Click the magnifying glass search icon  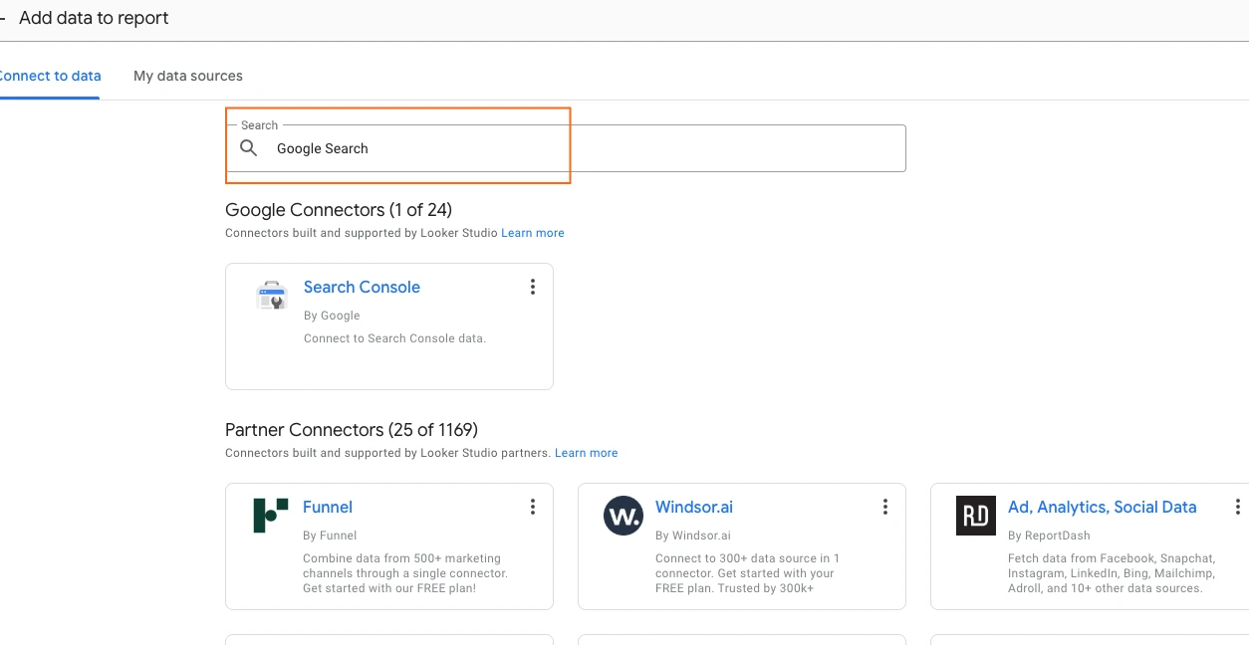(249, 148)
